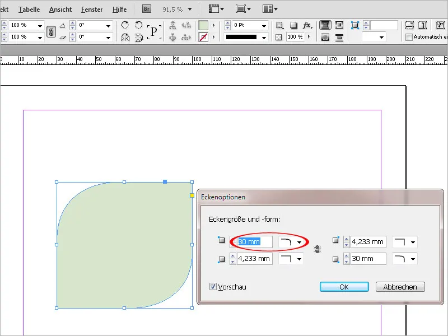Click the select previous object icon
This screenshot has height=336, width=448.
186,25
